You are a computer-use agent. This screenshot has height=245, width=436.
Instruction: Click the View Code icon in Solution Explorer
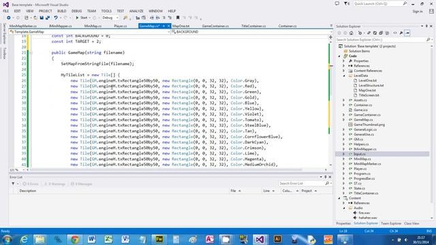click(x=395, y=33)
